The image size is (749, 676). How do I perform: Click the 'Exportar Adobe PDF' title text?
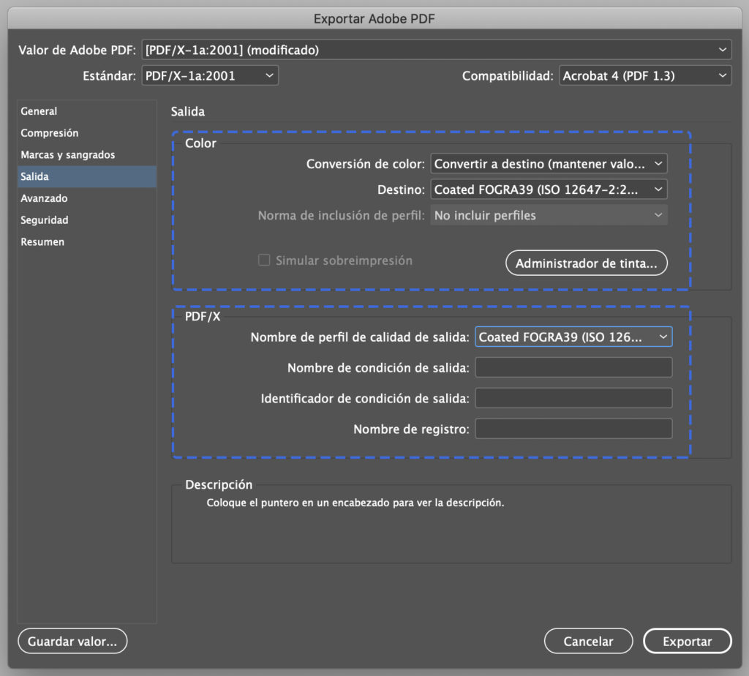tap(374, 18)
